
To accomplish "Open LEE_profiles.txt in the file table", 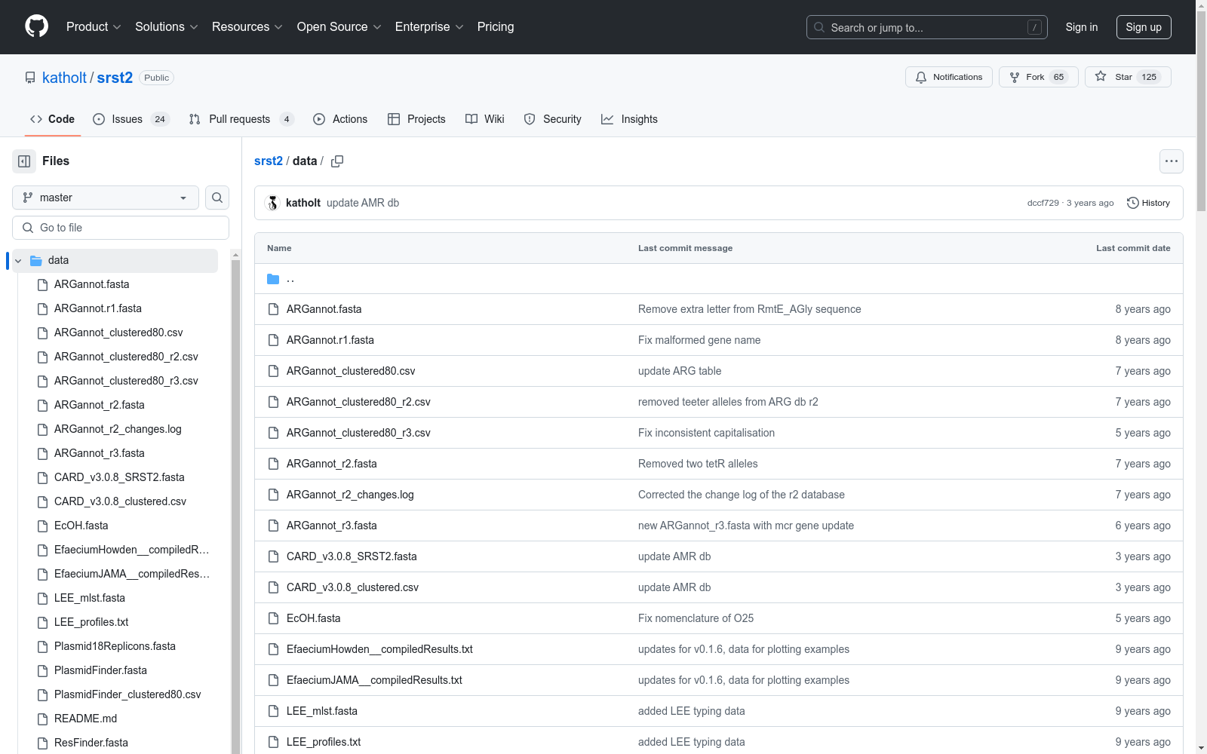I will 324,742.
